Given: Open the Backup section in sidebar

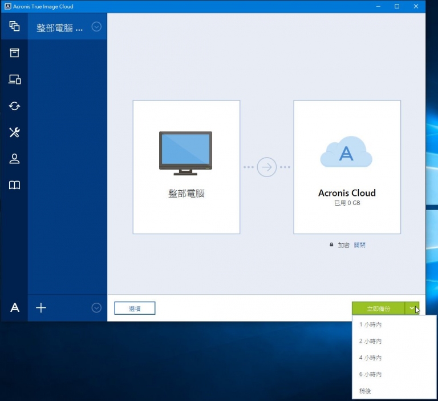Looking at the screenshot, I should point(14,26).
